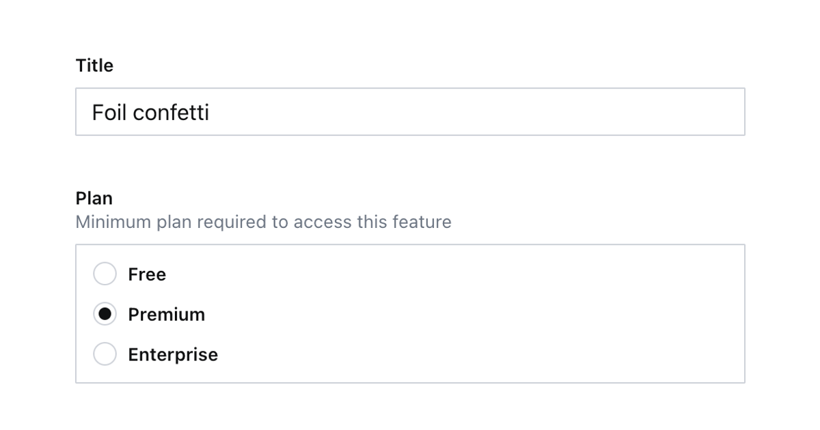Focus the feature title text box

click(x=410, y=111)
